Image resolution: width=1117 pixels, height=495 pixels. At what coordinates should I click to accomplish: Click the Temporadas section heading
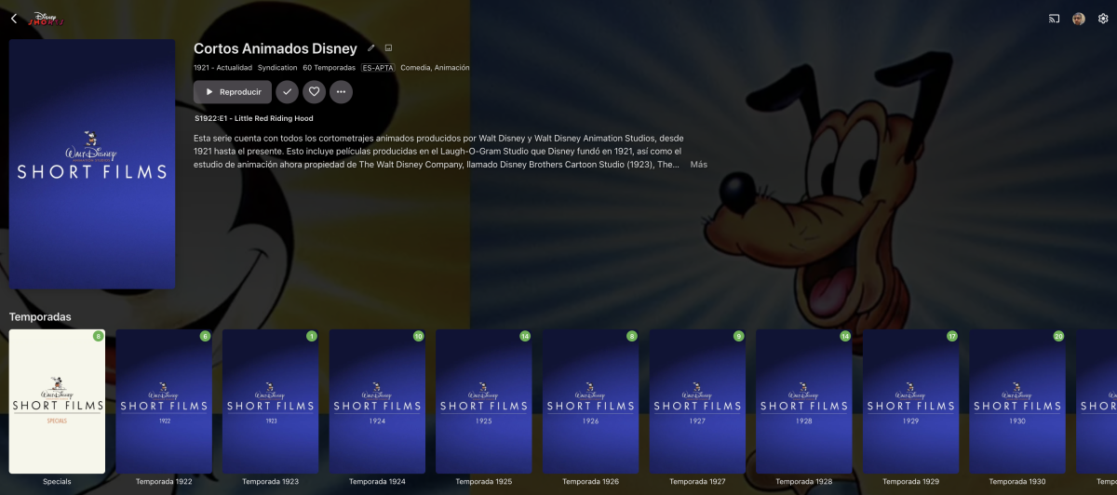(40, 316)
